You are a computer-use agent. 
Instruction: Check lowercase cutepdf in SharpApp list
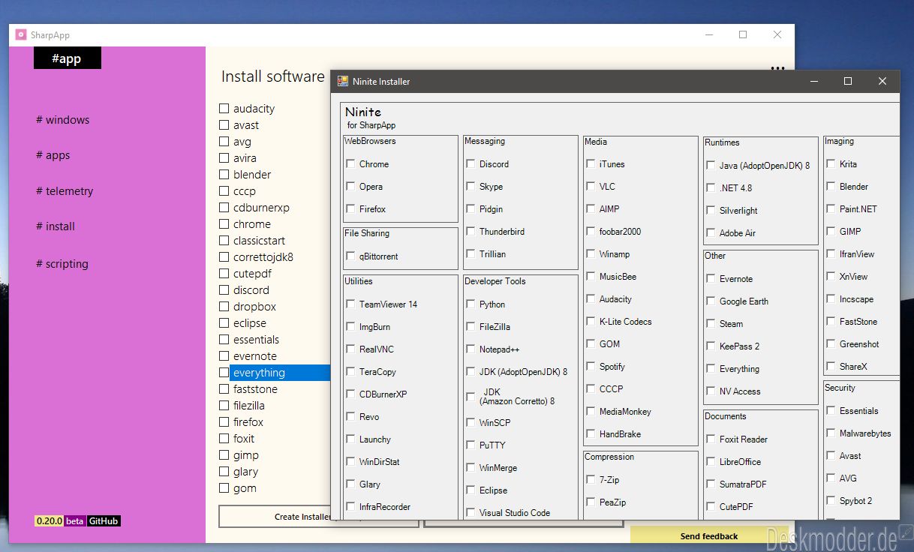pos(224,274)
